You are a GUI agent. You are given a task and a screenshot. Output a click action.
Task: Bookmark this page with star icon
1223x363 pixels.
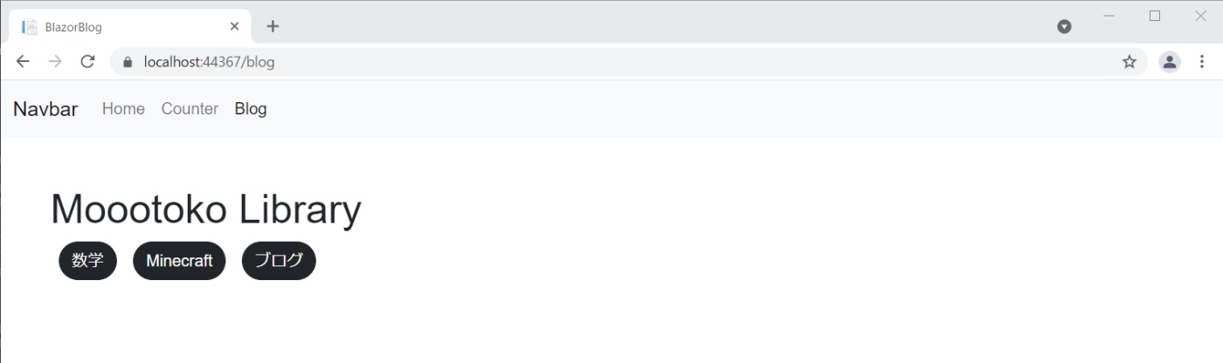pos(1130,62)
